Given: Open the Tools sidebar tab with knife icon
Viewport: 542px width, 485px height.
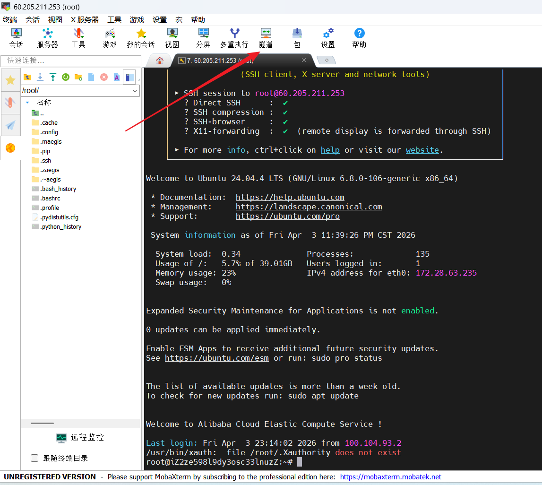Looking at the screenshot, I should pyautogui.click(x=10, y=103).
